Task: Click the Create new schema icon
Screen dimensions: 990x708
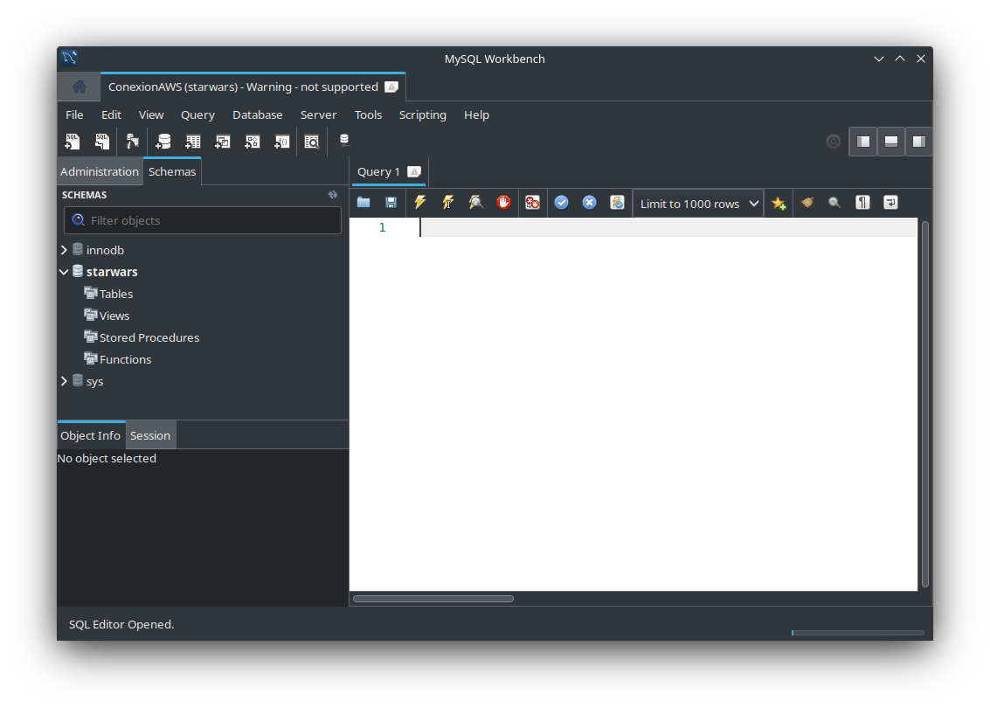Action: 163,142
